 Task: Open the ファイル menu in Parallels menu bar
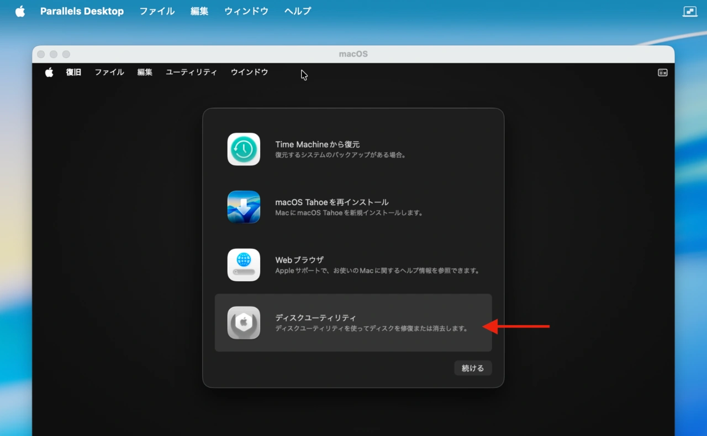tap(157, 10)
